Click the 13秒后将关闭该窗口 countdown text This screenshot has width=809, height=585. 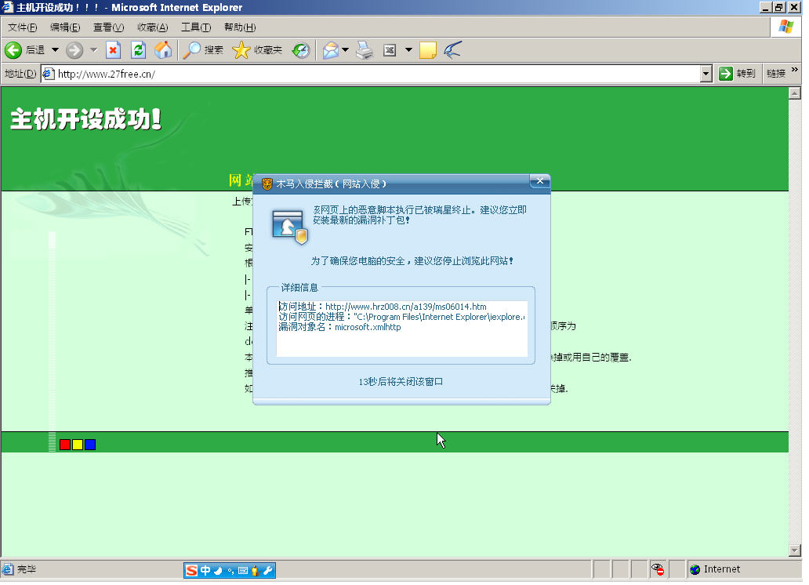401,382
